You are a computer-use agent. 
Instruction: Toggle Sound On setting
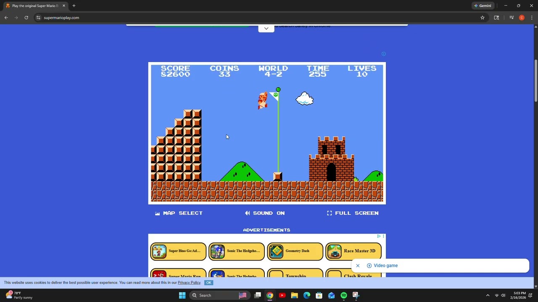pos(265,213)
